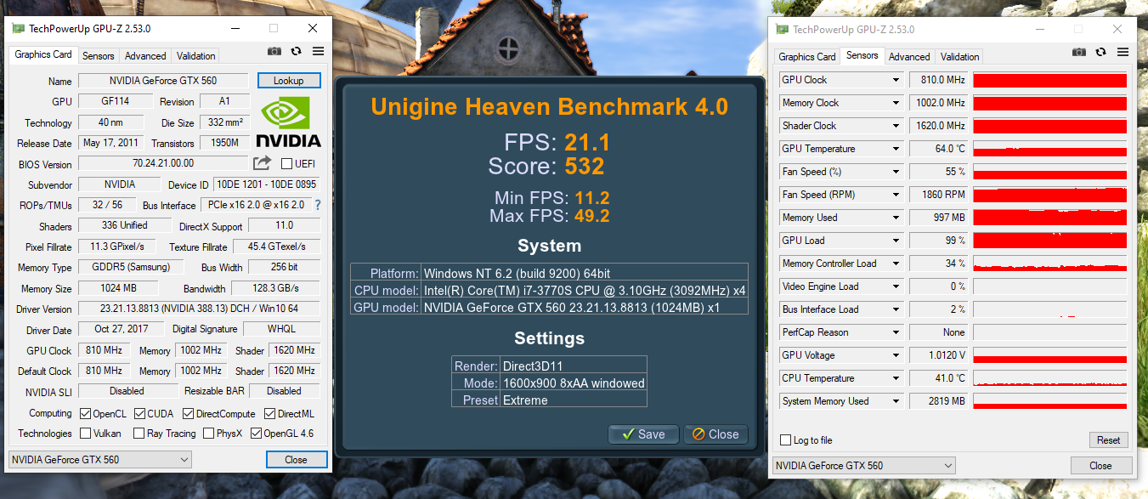
Task: Click the NVIDIA logo image
Action: click(x=288, y=122)
